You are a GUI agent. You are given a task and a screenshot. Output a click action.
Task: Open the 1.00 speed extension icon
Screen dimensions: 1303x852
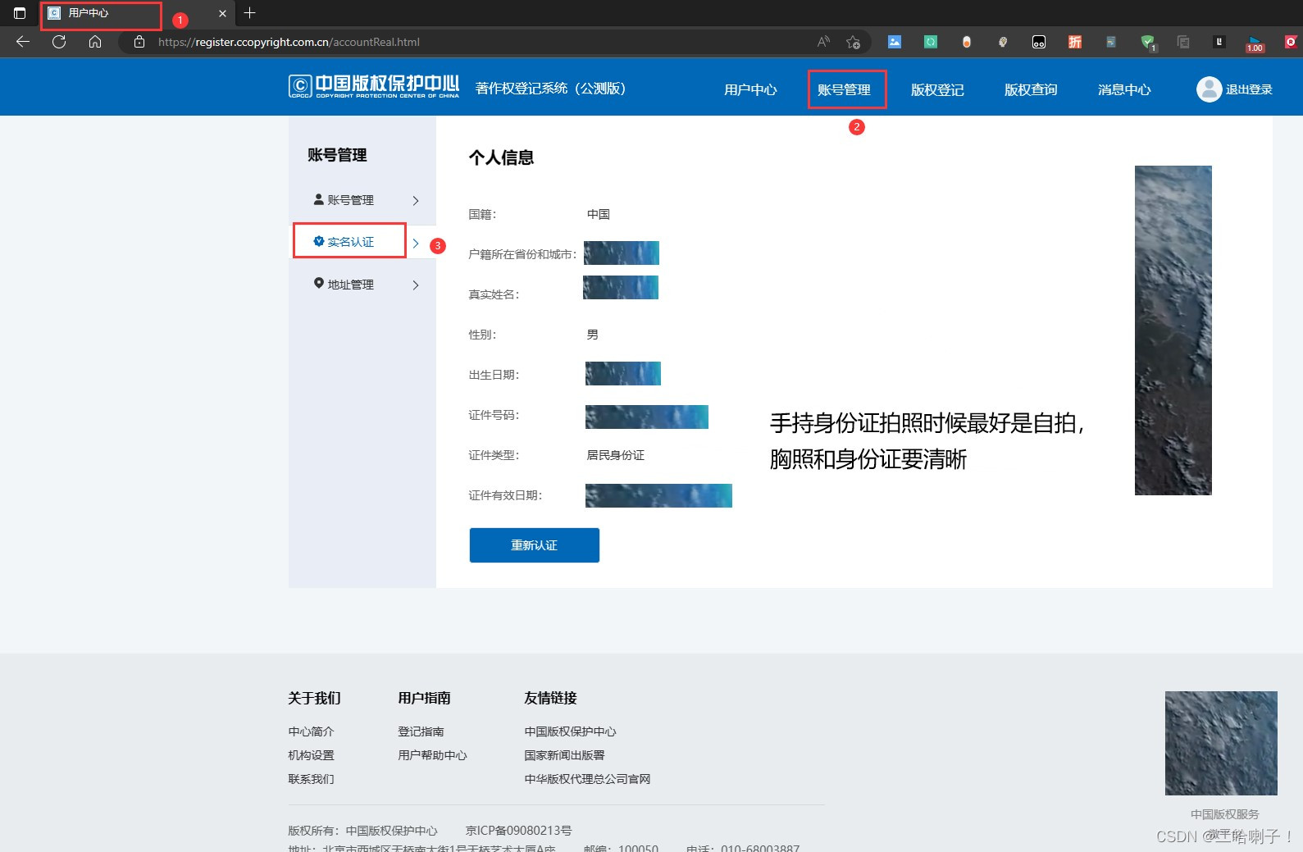[1255, 44]
